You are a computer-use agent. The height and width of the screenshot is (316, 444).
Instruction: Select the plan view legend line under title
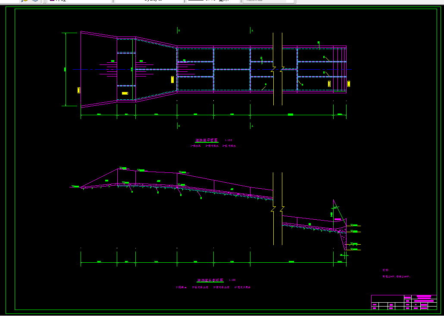(x=213, y=146)
